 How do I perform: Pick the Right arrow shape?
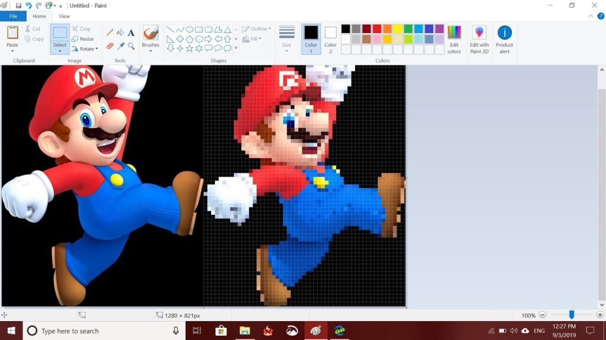click(209, 39)
